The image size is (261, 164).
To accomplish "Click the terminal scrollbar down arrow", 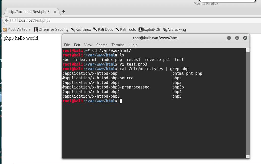I will point(248,157).
